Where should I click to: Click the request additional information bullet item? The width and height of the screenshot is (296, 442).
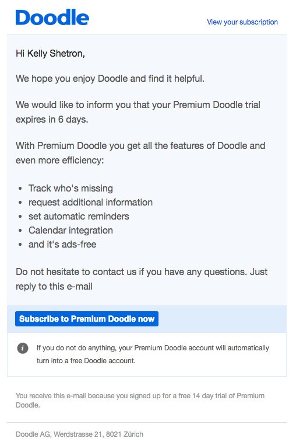coord(90,202)
